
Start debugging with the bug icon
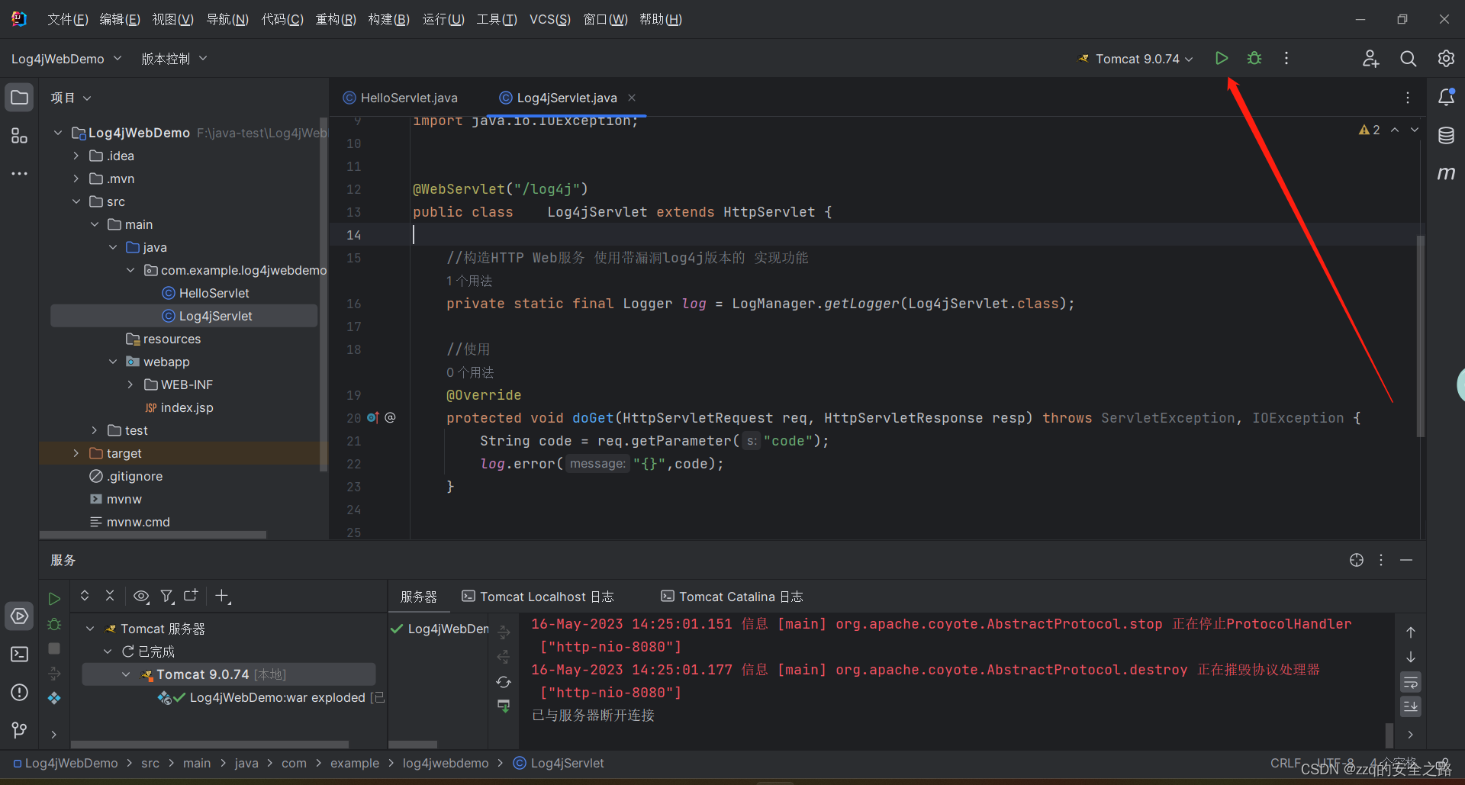(x=1254, y=58)
